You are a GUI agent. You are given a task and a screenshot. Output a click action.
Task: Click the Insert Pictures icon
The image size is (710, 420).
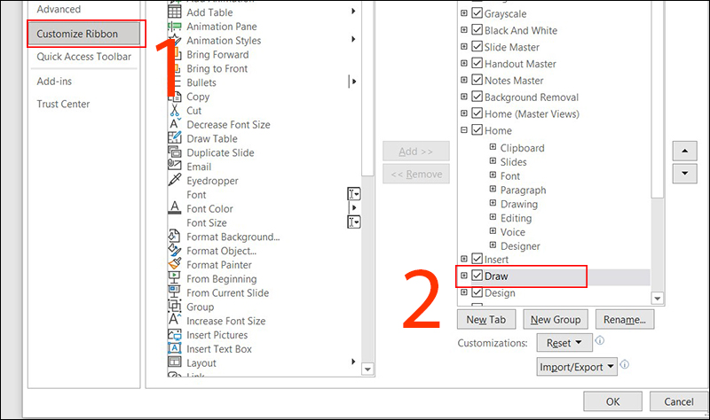pos(175,335)
